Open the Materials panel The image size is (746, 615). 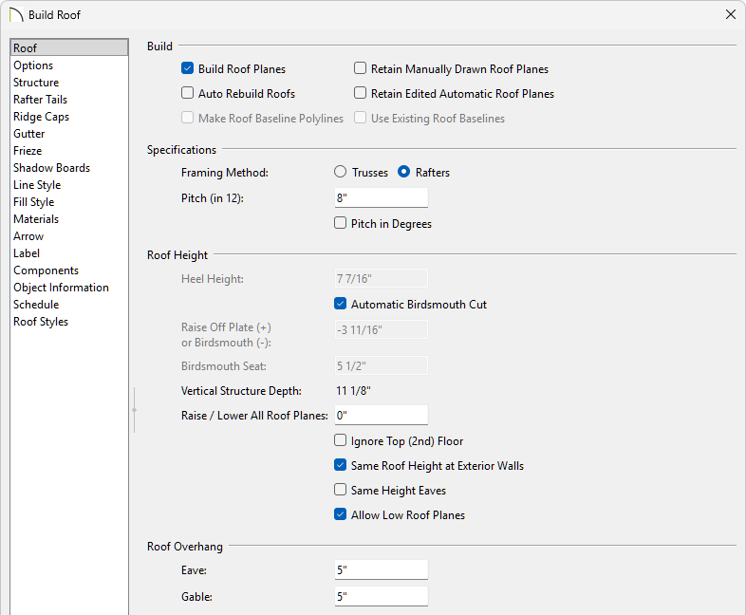(x=36, y=219)
